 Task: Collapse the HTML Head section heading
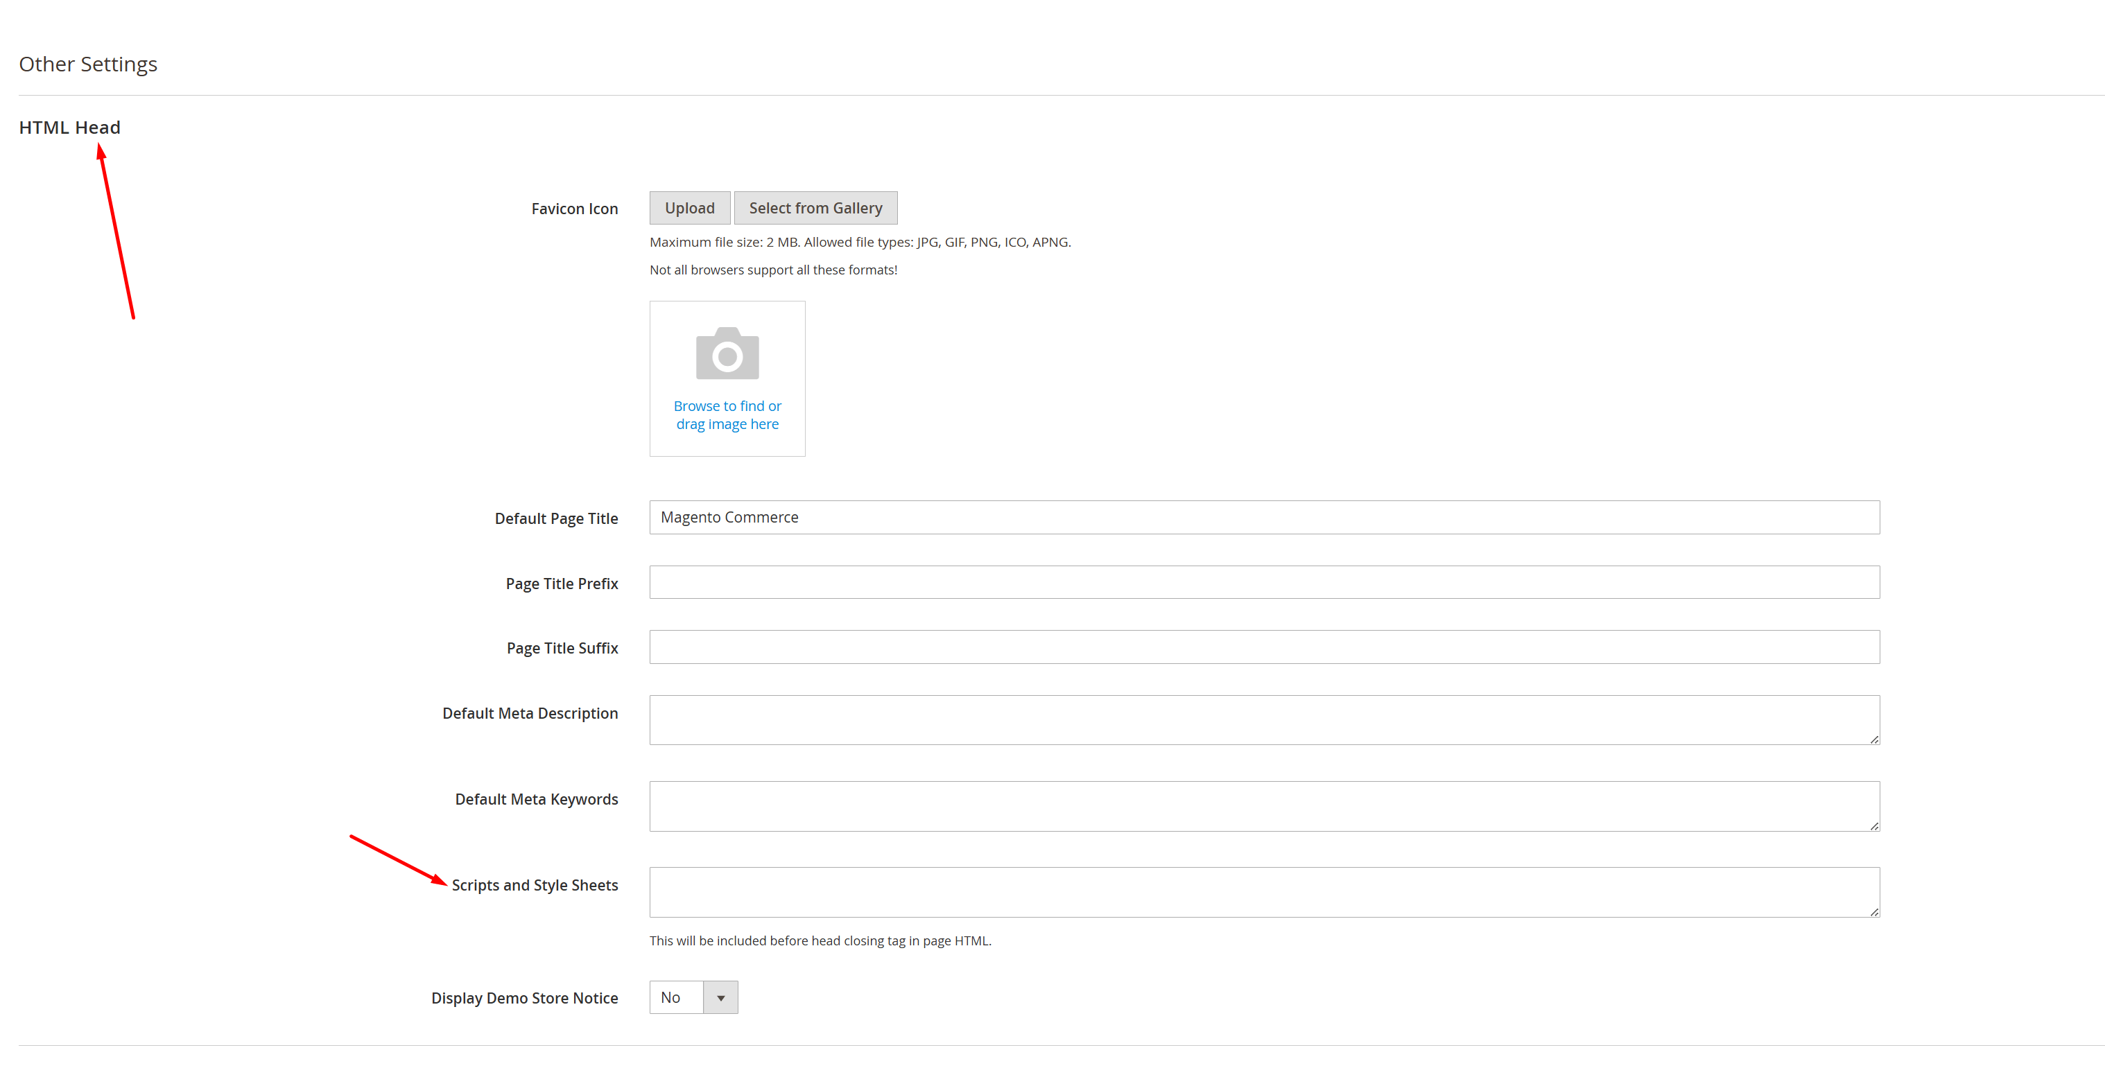click(x=69, y=128)
